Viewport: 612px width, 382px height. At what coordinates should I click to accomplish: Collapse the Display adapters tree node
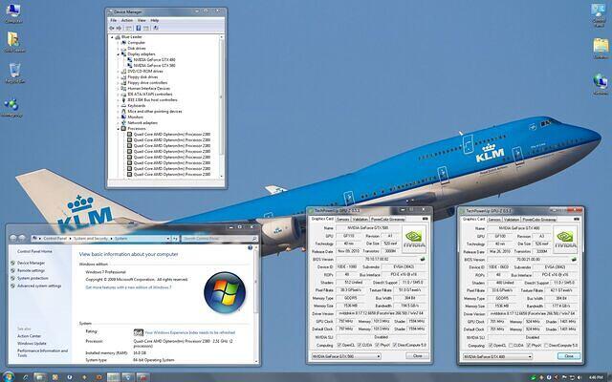pos(119,53)
